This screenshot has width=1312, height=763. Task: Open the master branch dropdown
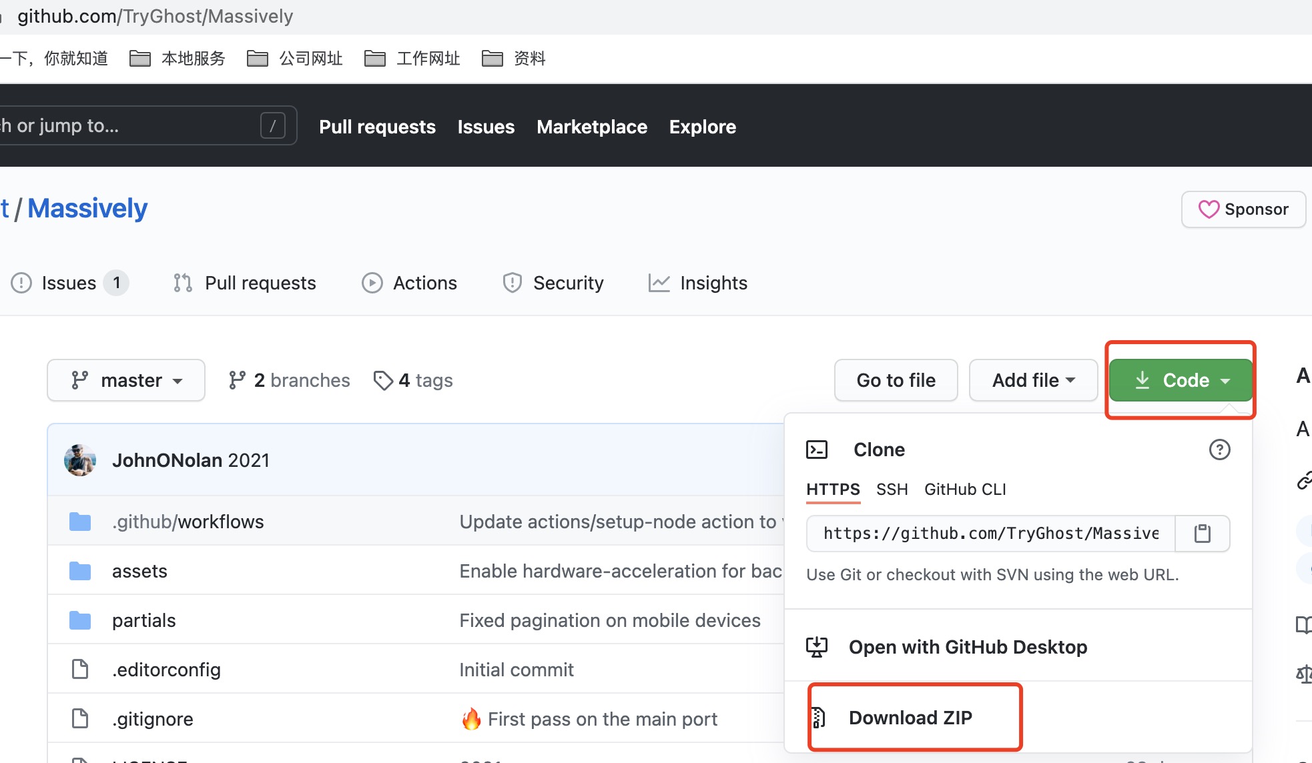(125, 379)
